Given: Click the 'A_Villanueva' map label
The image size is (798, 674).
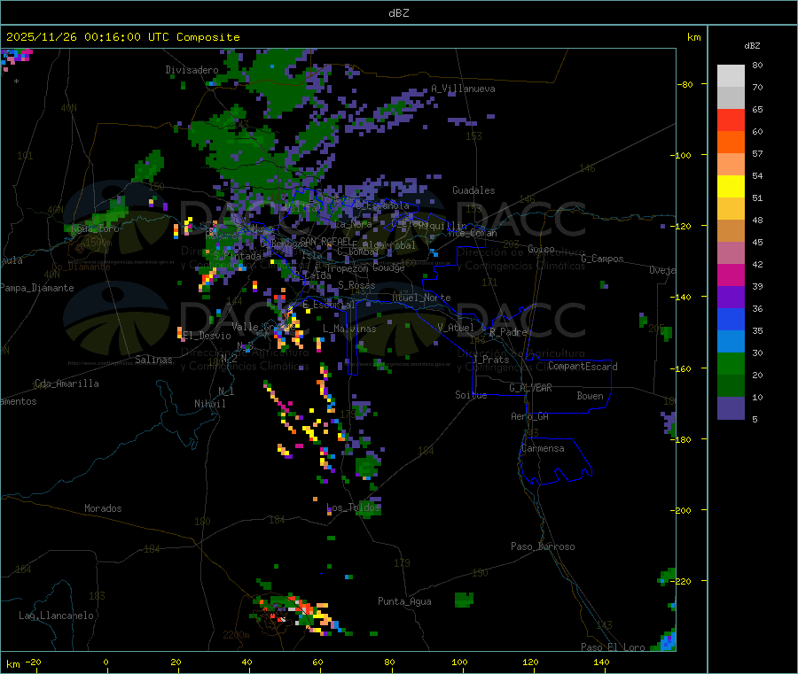Looking at the screenshot, I should point(463,89).
